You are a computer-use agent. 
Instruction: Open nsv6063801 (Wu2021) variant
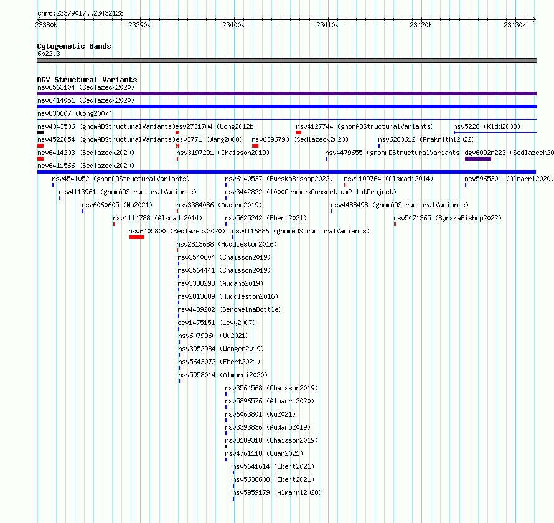click(x=260, y=414)
